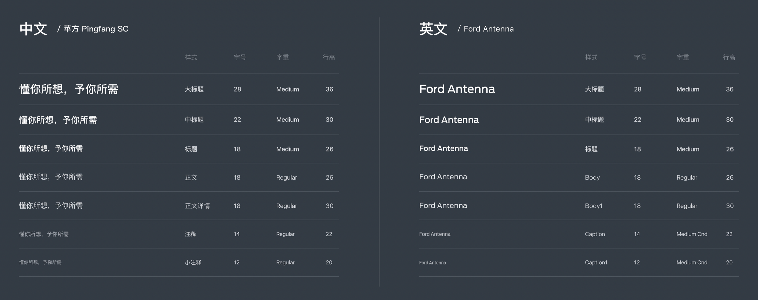758x300 pixels.
Task: Click the 中文 section heading
Action: click(33, 29)
